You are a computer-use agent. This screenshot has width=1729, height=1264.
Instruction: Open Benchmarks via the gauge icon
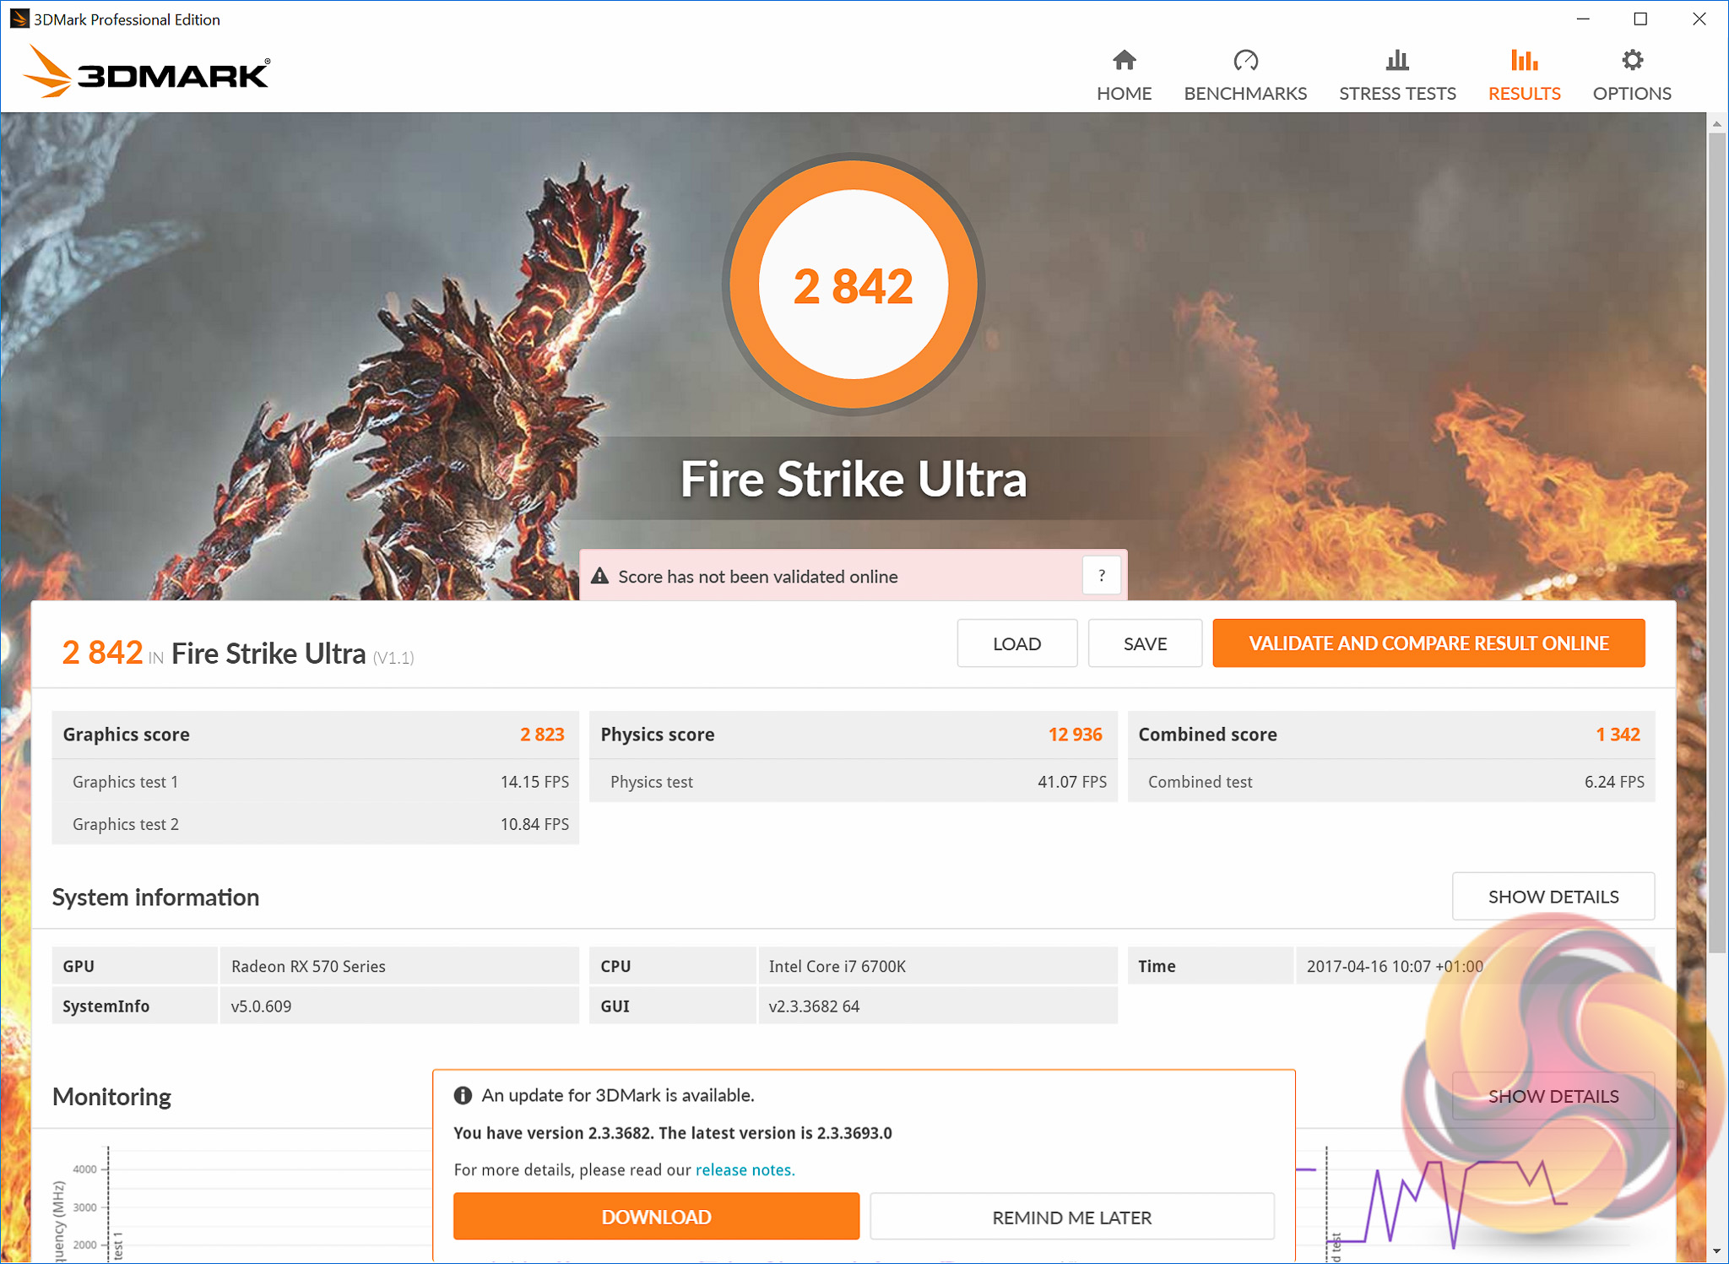click(1245, 61)
